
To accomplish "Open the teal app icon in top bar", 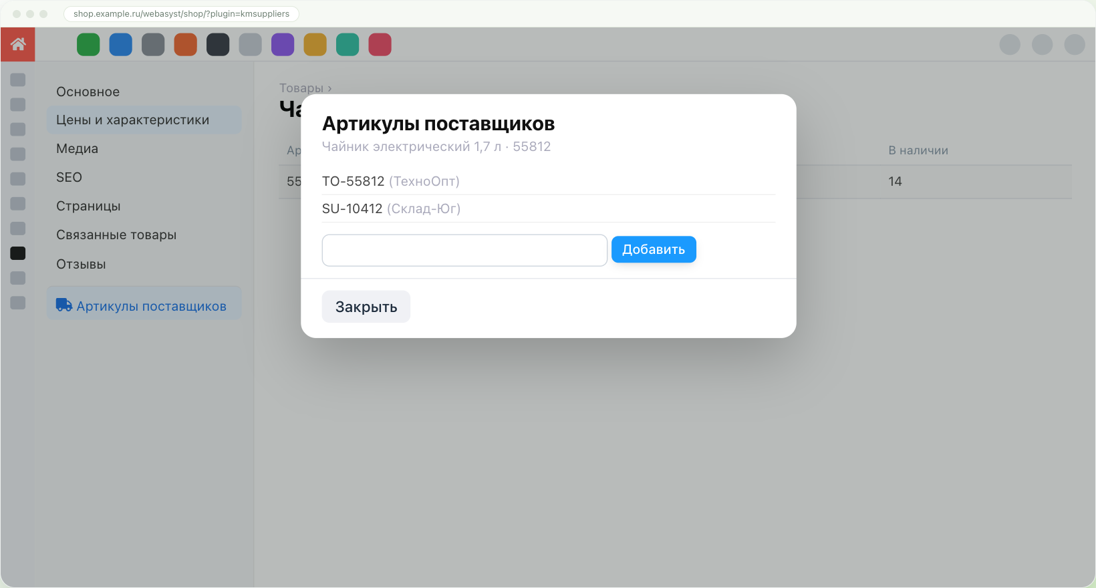I will click(348, 45).
